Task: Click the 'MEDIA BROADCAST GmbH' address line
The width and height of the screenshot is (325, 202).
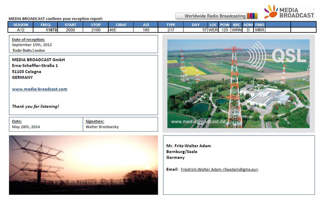Action: pos(38,60)
